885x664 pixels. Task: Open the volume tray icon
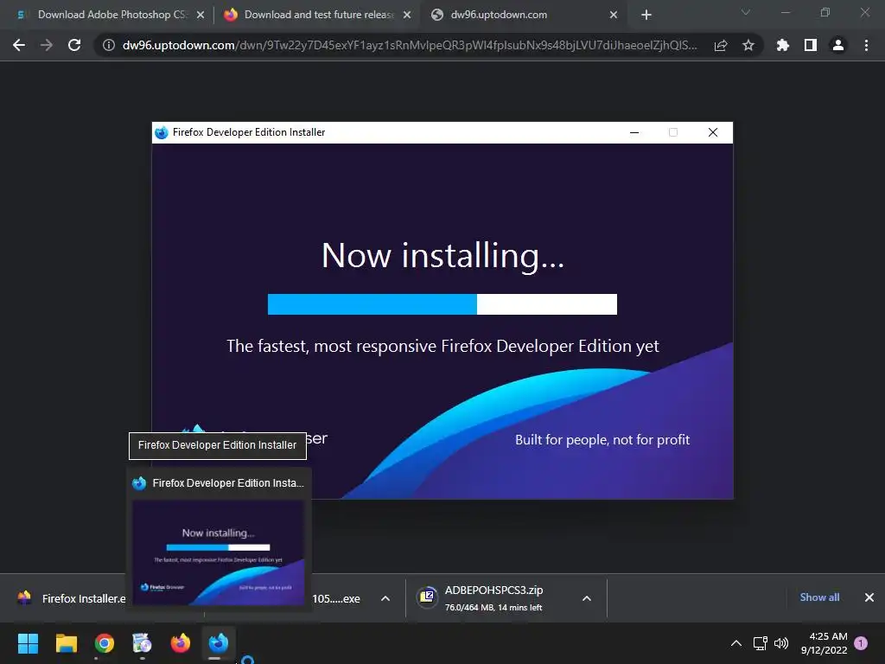[x=781, y=643]
